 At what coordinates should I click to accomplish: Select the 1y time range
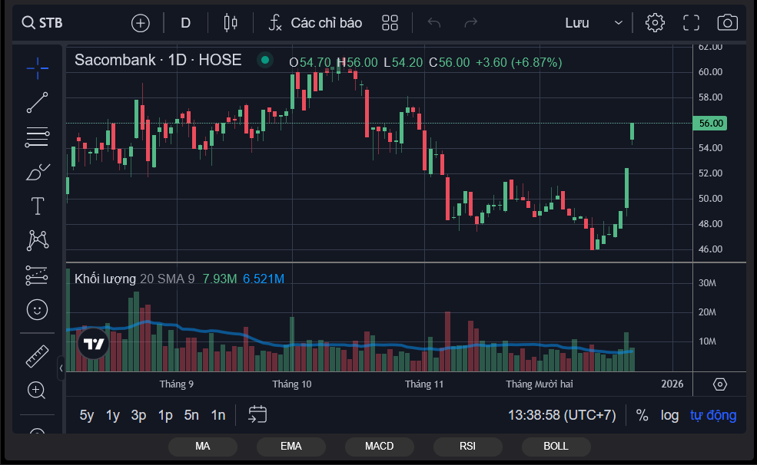click(112, 415)
